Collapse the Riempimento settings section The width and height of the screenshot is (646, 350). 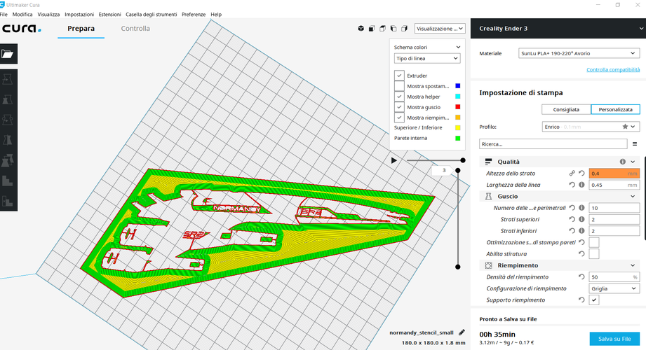pos(633,265)
